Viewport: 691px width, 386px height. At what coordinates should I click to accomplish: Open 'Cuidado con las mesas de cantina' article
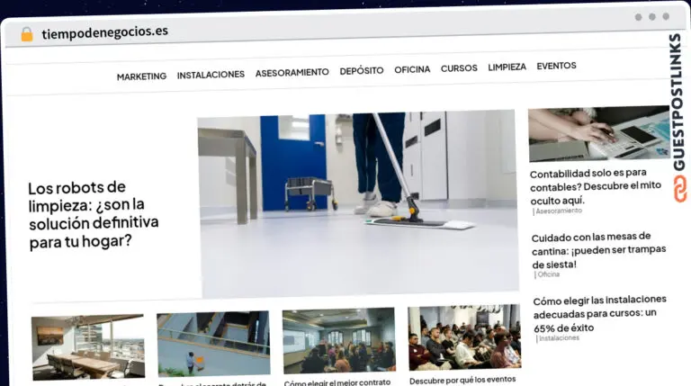coord(598,250)
